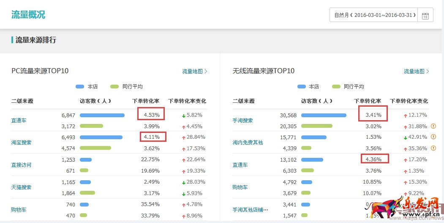Click the warning icon next to 42.91%
The height and width of the screenshot is (223, 444).
(x=433, y=137)
